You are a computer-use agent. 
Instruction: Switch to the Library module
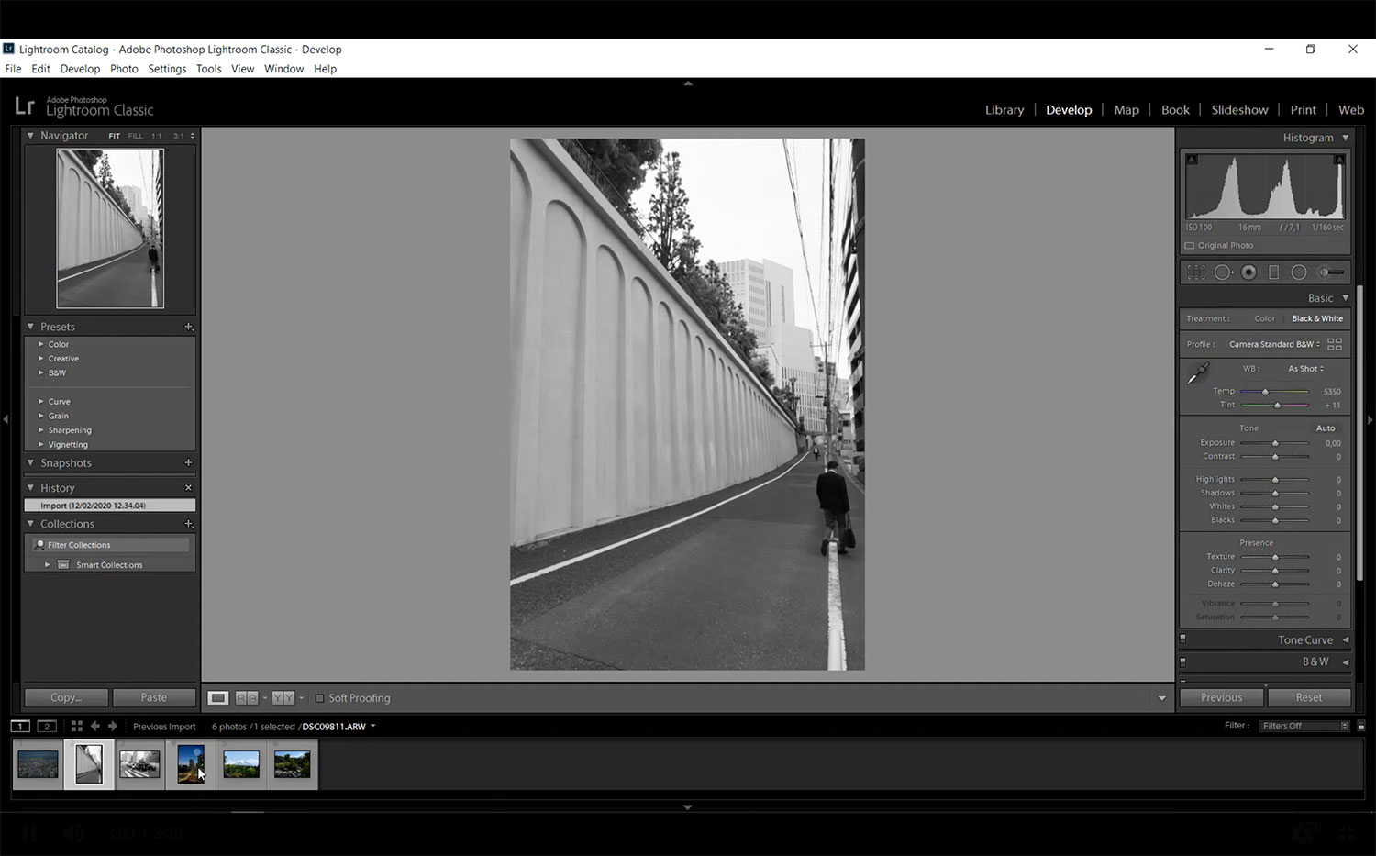point(1004,110)
